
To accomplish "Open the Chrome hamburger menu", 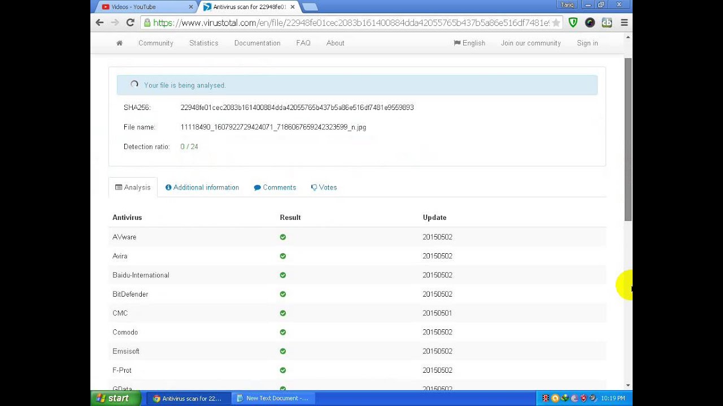I will point(624,23).
